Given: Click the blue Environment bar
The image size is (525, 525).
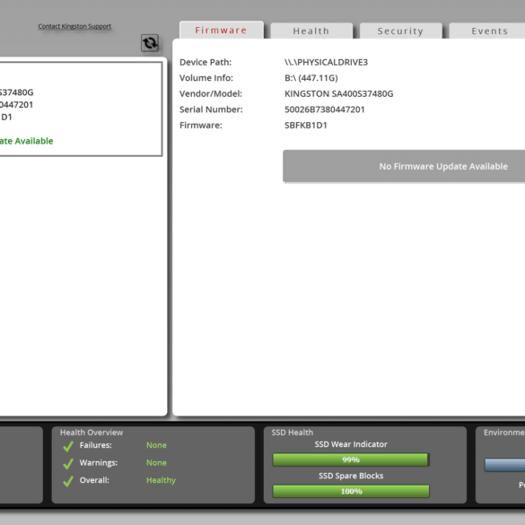Looking at the screenshot, I should (x=505, y=465).
